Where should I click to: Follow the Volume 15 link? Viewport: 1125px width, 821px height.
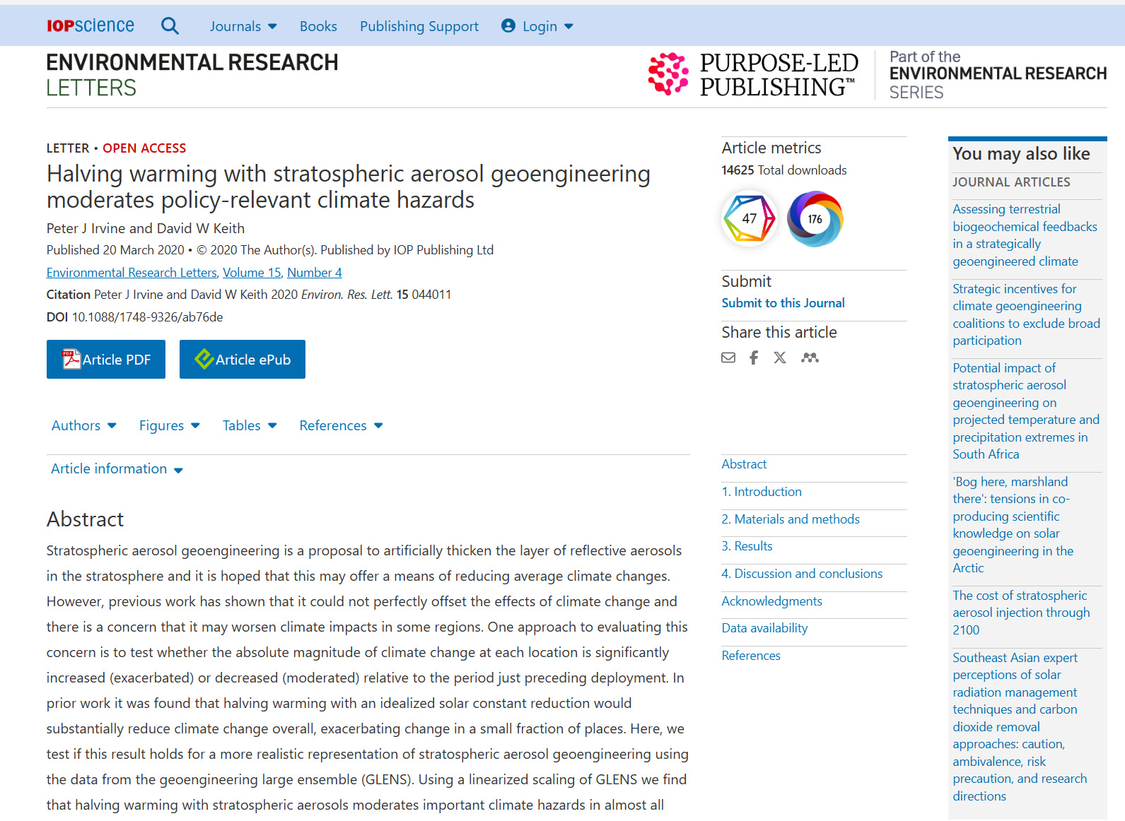[252, 273]
